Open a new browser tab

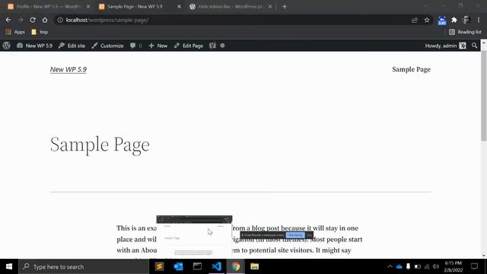pyautogui.click(x=285, y=7)
